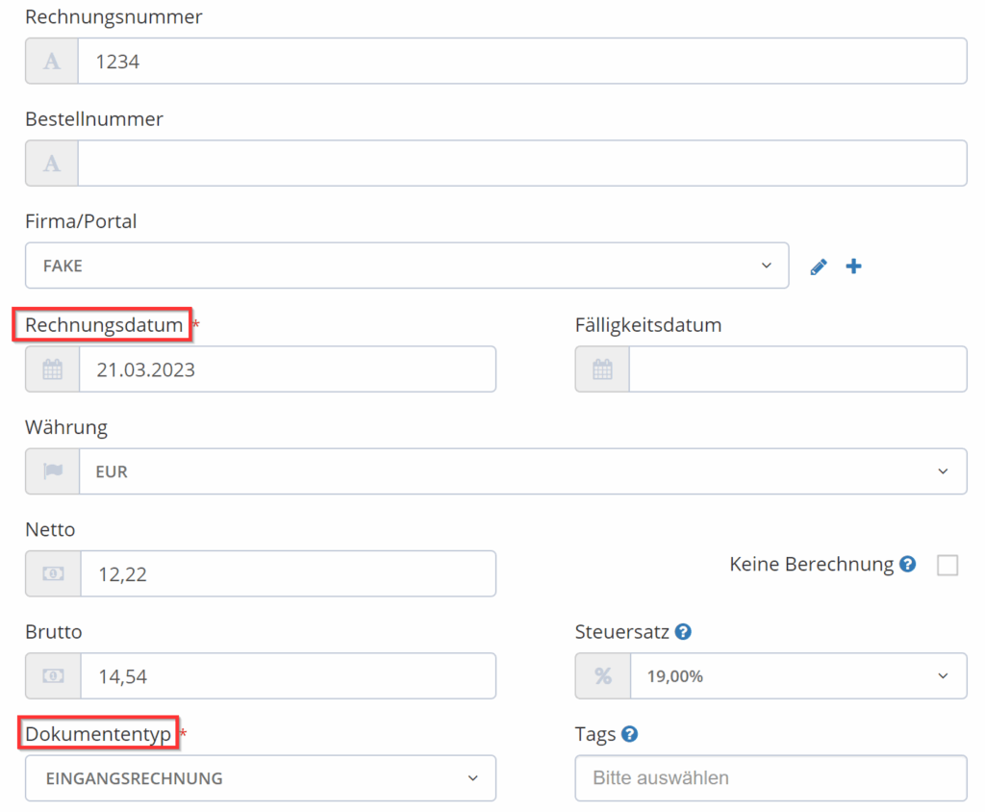Open the Tags selector Bitte auswählen
The height and width of the screenshot is (812, 985).
(770, 778)
